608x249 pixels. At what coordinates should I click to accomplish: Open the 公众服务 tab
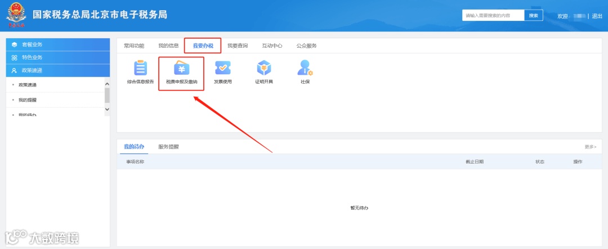(x=306, y=46)
